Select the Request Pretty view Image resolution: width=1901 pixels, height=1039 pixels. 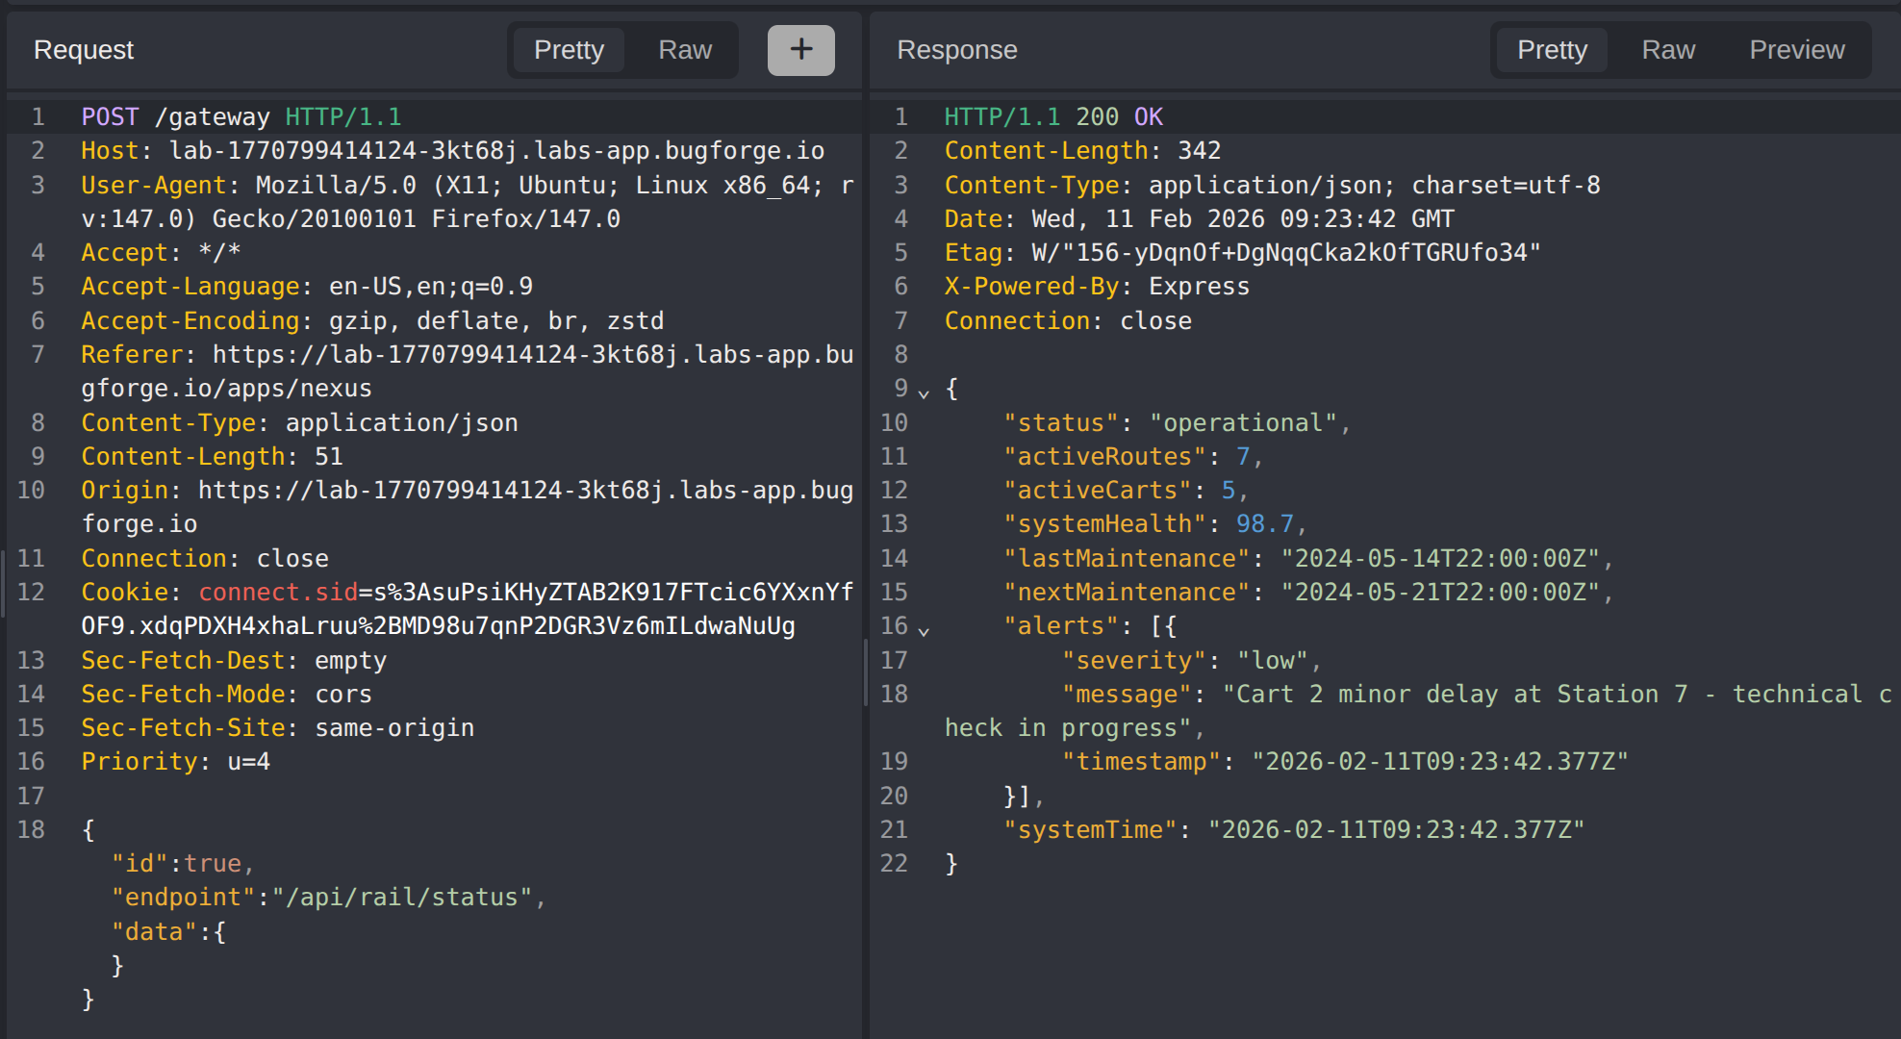tap(569, 50)
